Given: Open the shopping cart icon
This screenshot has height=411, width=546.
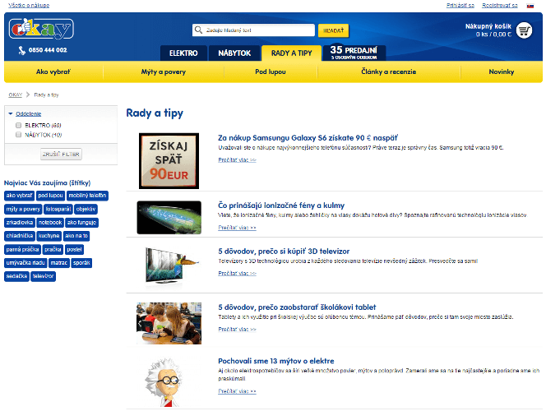Looking at the screenshot, I should (525, 30).
